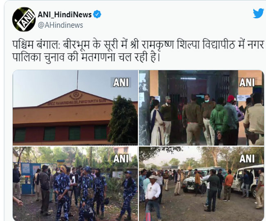Open the police at entrance photo
The width and height of the screenshot is (266, 221).
(x=201, y=108)
